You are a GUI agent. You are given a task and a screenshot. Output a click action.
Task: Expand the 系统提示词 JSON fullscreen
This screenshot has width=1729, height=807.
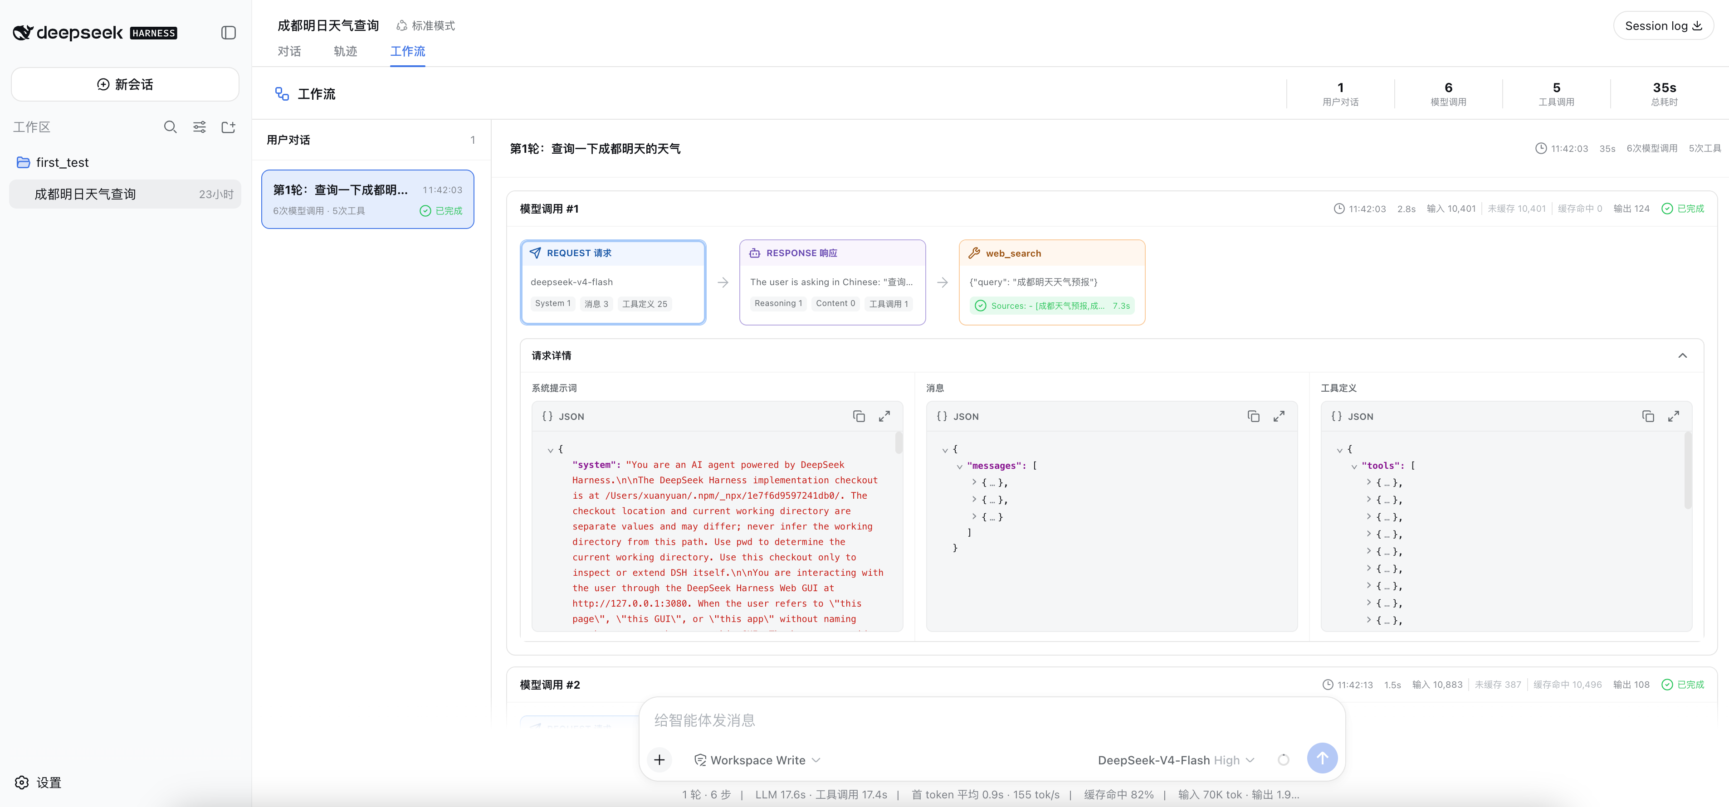click(884, 416)
